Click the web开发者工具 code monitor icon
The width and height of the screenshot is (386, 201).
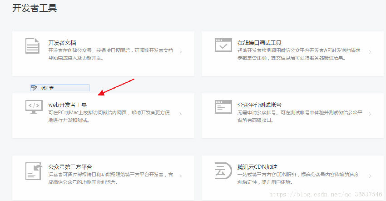point(34,107)
